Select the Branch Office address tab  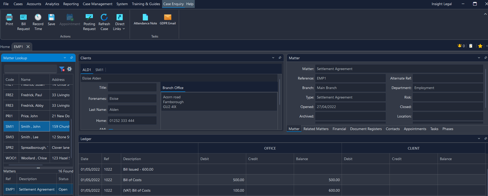tap(173, 88)
